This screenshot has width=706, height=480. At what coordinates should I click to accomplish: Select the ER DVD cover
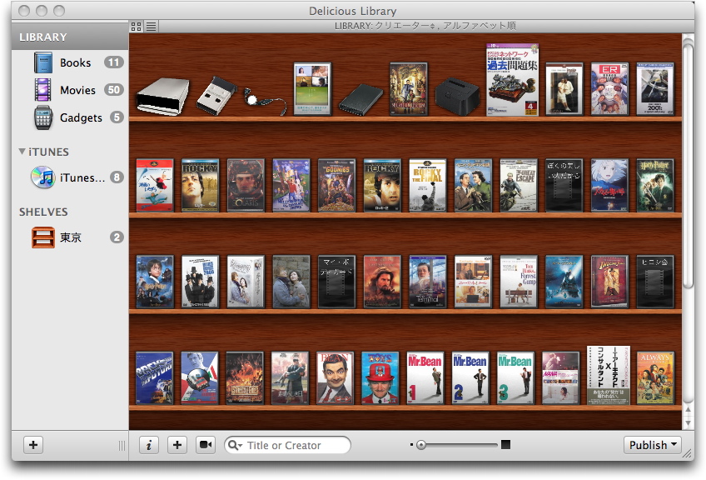point(609,89)
